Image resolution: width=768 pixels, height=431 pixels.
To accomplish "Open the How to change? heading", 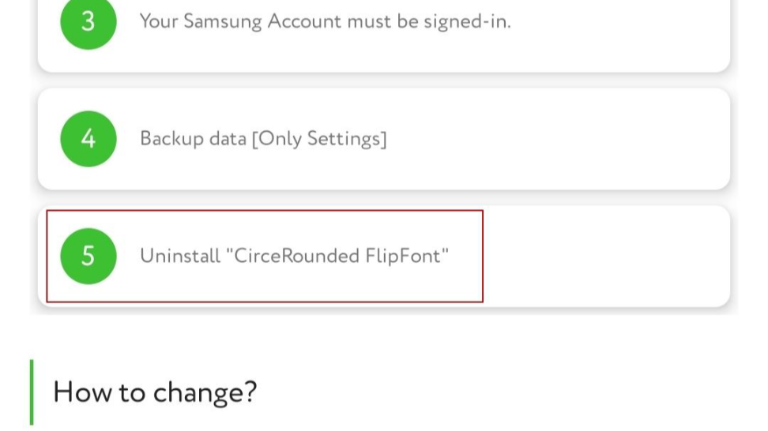I will click(155, 392).
